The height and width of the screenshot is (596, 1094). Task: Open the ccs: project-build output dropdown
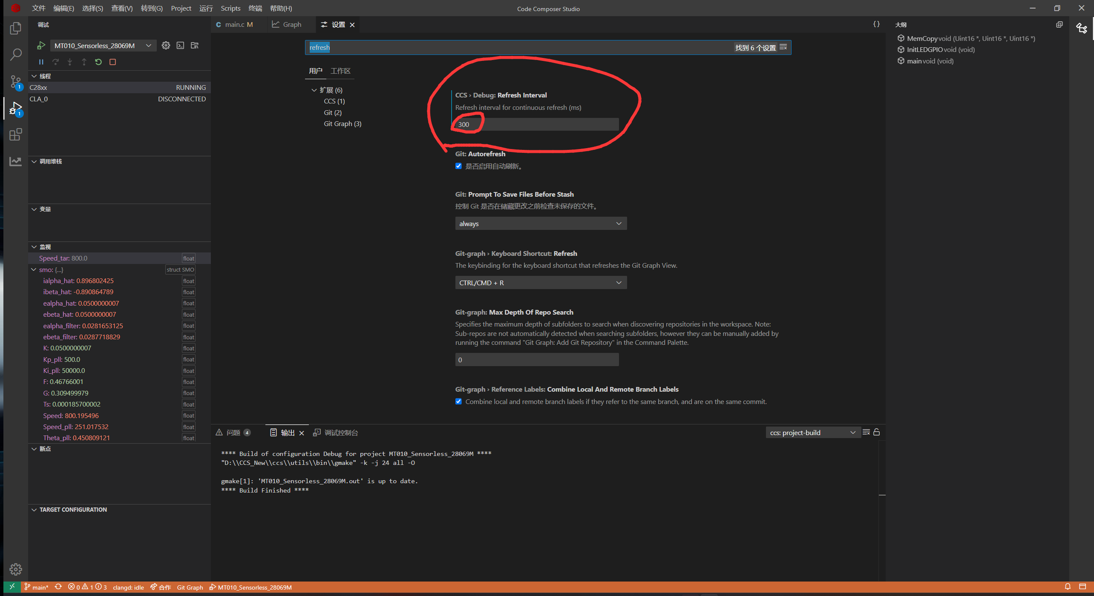point(812,433)
